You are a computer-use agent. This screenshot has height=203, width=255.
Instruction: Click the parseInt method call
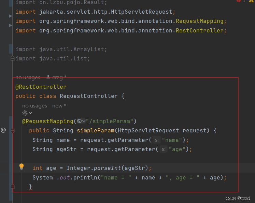point(108,168)
